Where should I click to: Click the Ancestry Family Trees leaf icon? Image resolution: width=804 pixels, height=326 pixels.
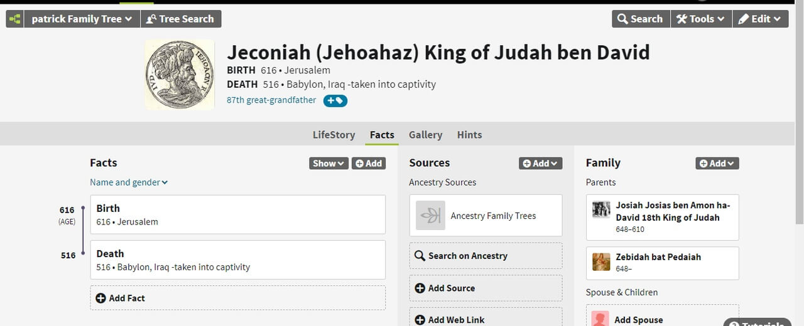430,216
